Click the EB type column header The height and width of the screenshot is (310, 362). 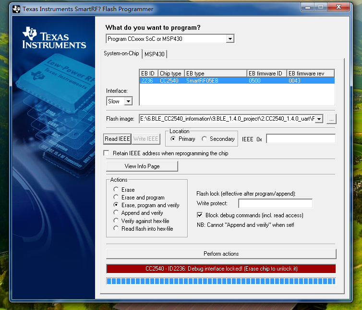coord(216,73)
